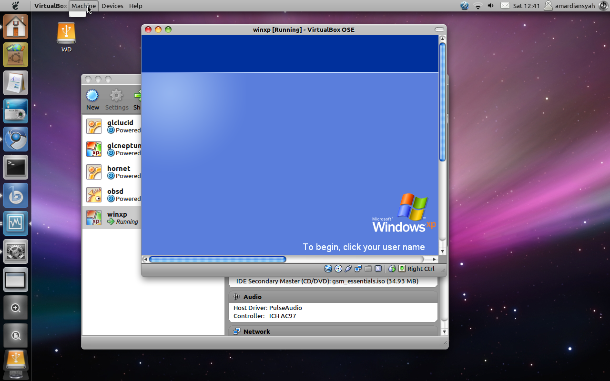Click the Windows XP logo in guest

point(404,212)
